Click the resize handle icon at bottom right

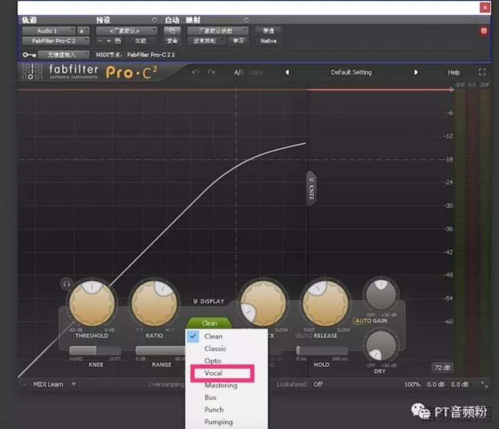[x=484, y=385]
